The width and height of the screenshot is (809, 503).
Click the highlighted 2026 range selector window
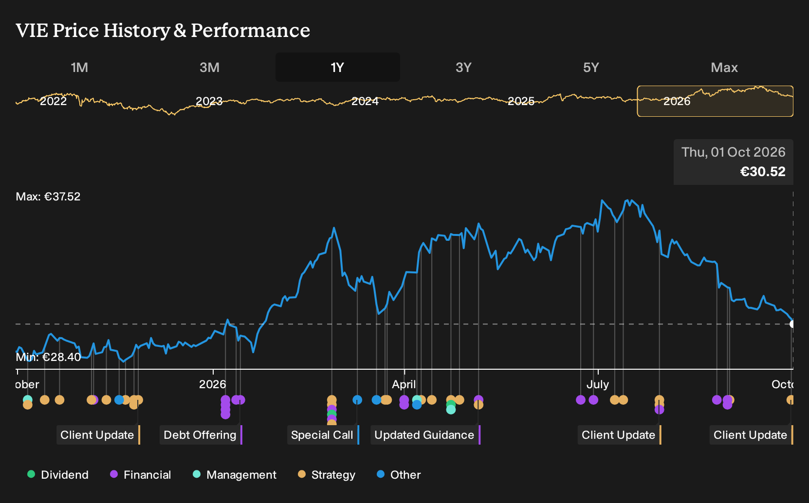(x=715, y=101)
